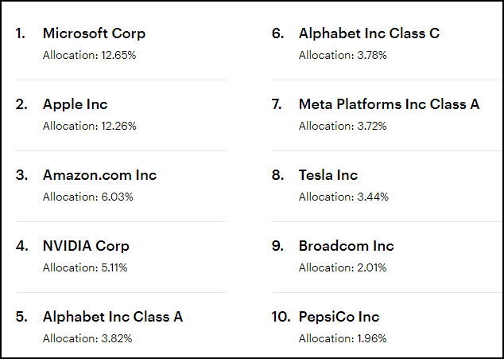Select the Alphabet Inc Class C entry
Image resolution: width=504 pixels, height=359 pixels.
[369, 33]
